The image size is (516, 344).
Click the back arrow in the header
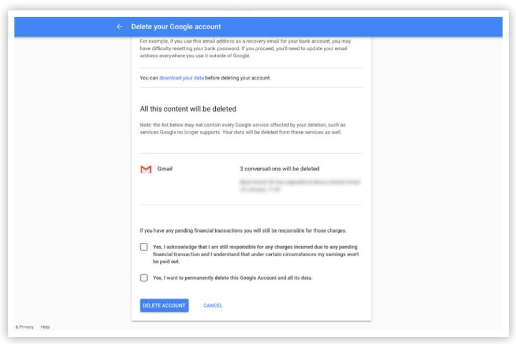120,26
